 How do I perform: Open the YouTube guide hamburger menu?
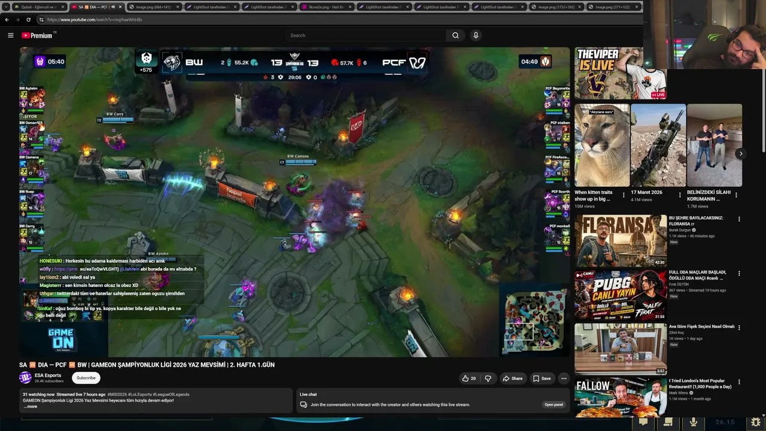click(x=10, y=35)
